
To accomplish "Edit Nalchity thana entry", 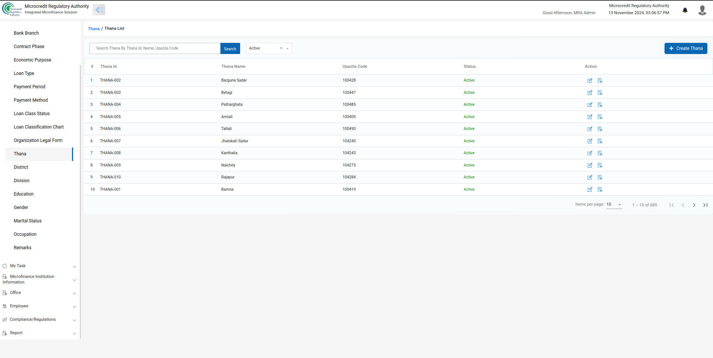I will point(590,165).
